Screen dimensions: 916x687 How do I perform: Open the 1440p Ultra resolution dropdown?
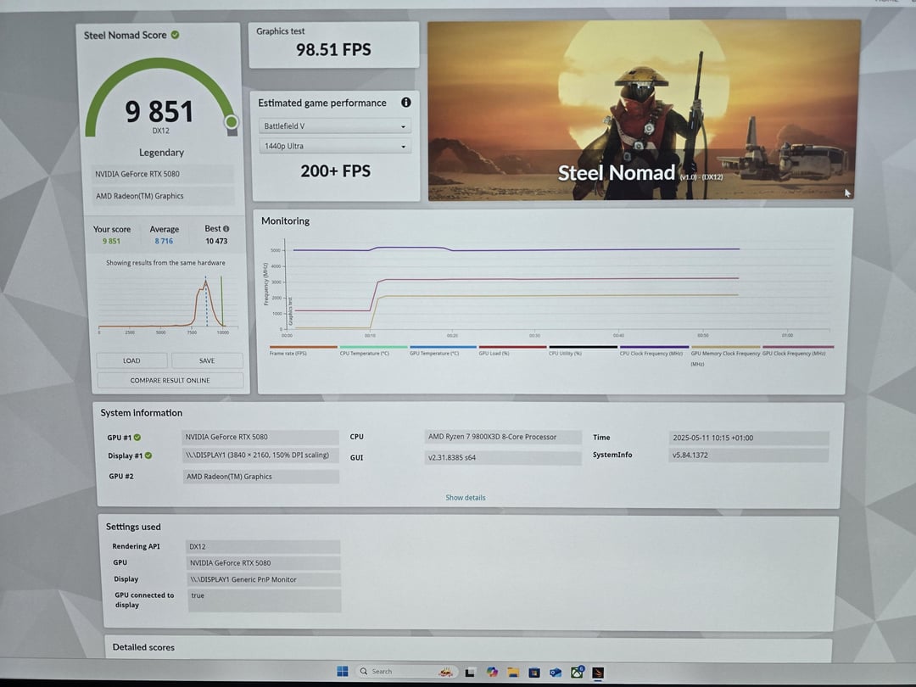(335, 146)
